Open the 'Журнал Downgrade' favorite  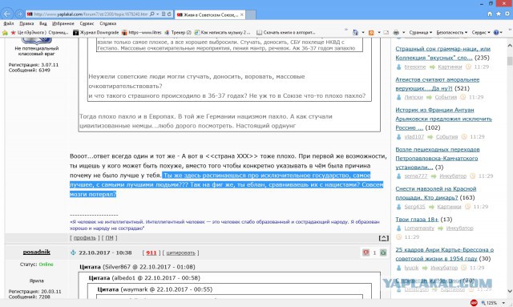[95, 32]
